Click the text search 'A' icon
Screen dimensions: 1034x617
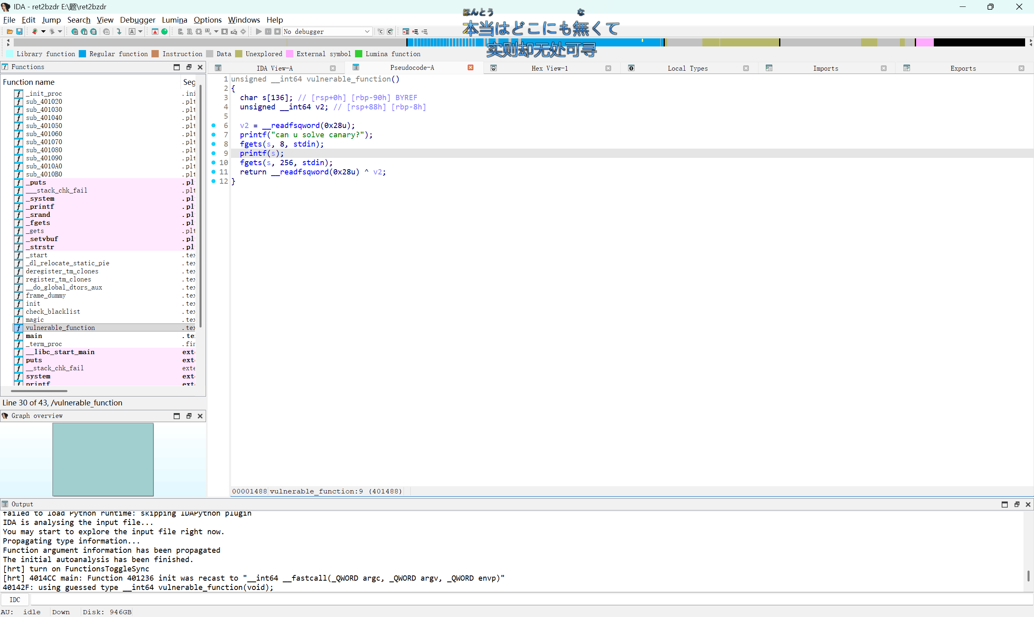click(x=132, y=31)
